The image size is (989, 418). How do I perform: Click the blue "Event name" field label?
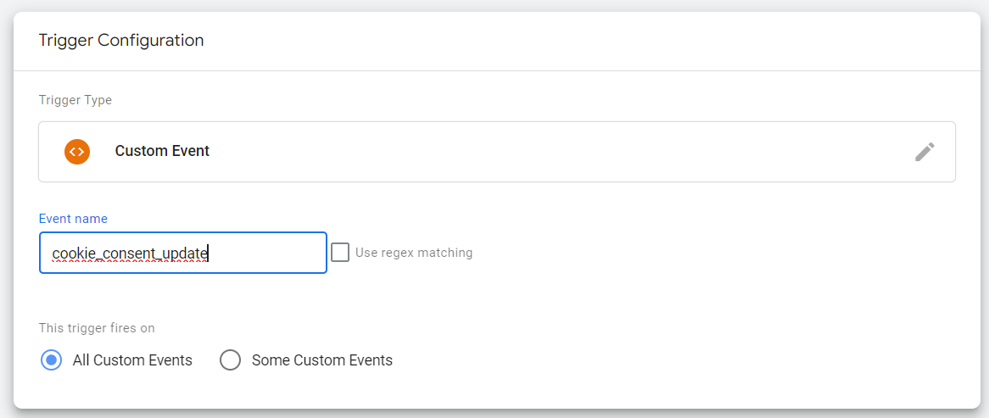(73, 219)
